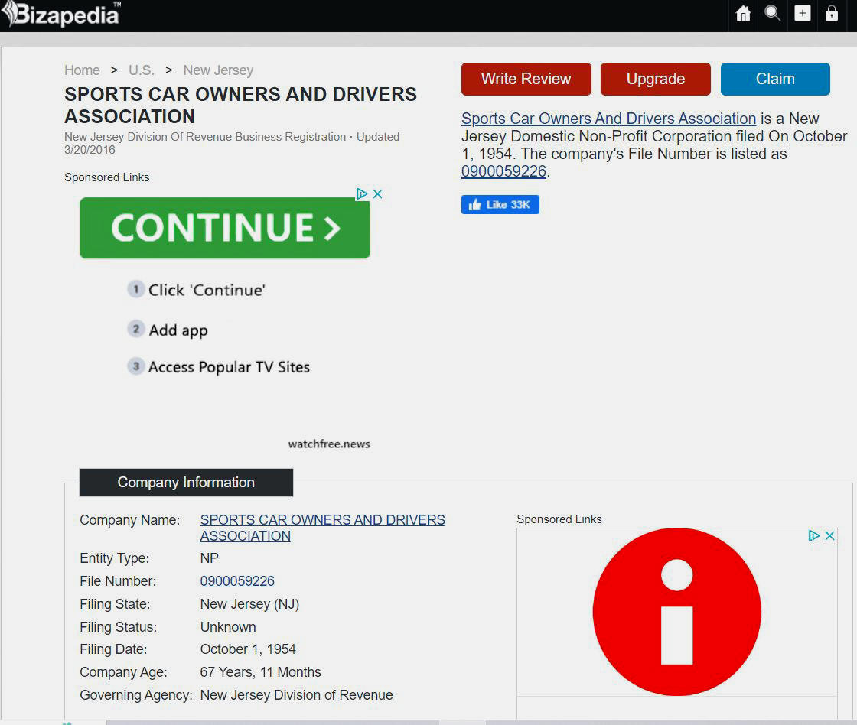Click the red info circle ad image

click(x=676, y=611)
